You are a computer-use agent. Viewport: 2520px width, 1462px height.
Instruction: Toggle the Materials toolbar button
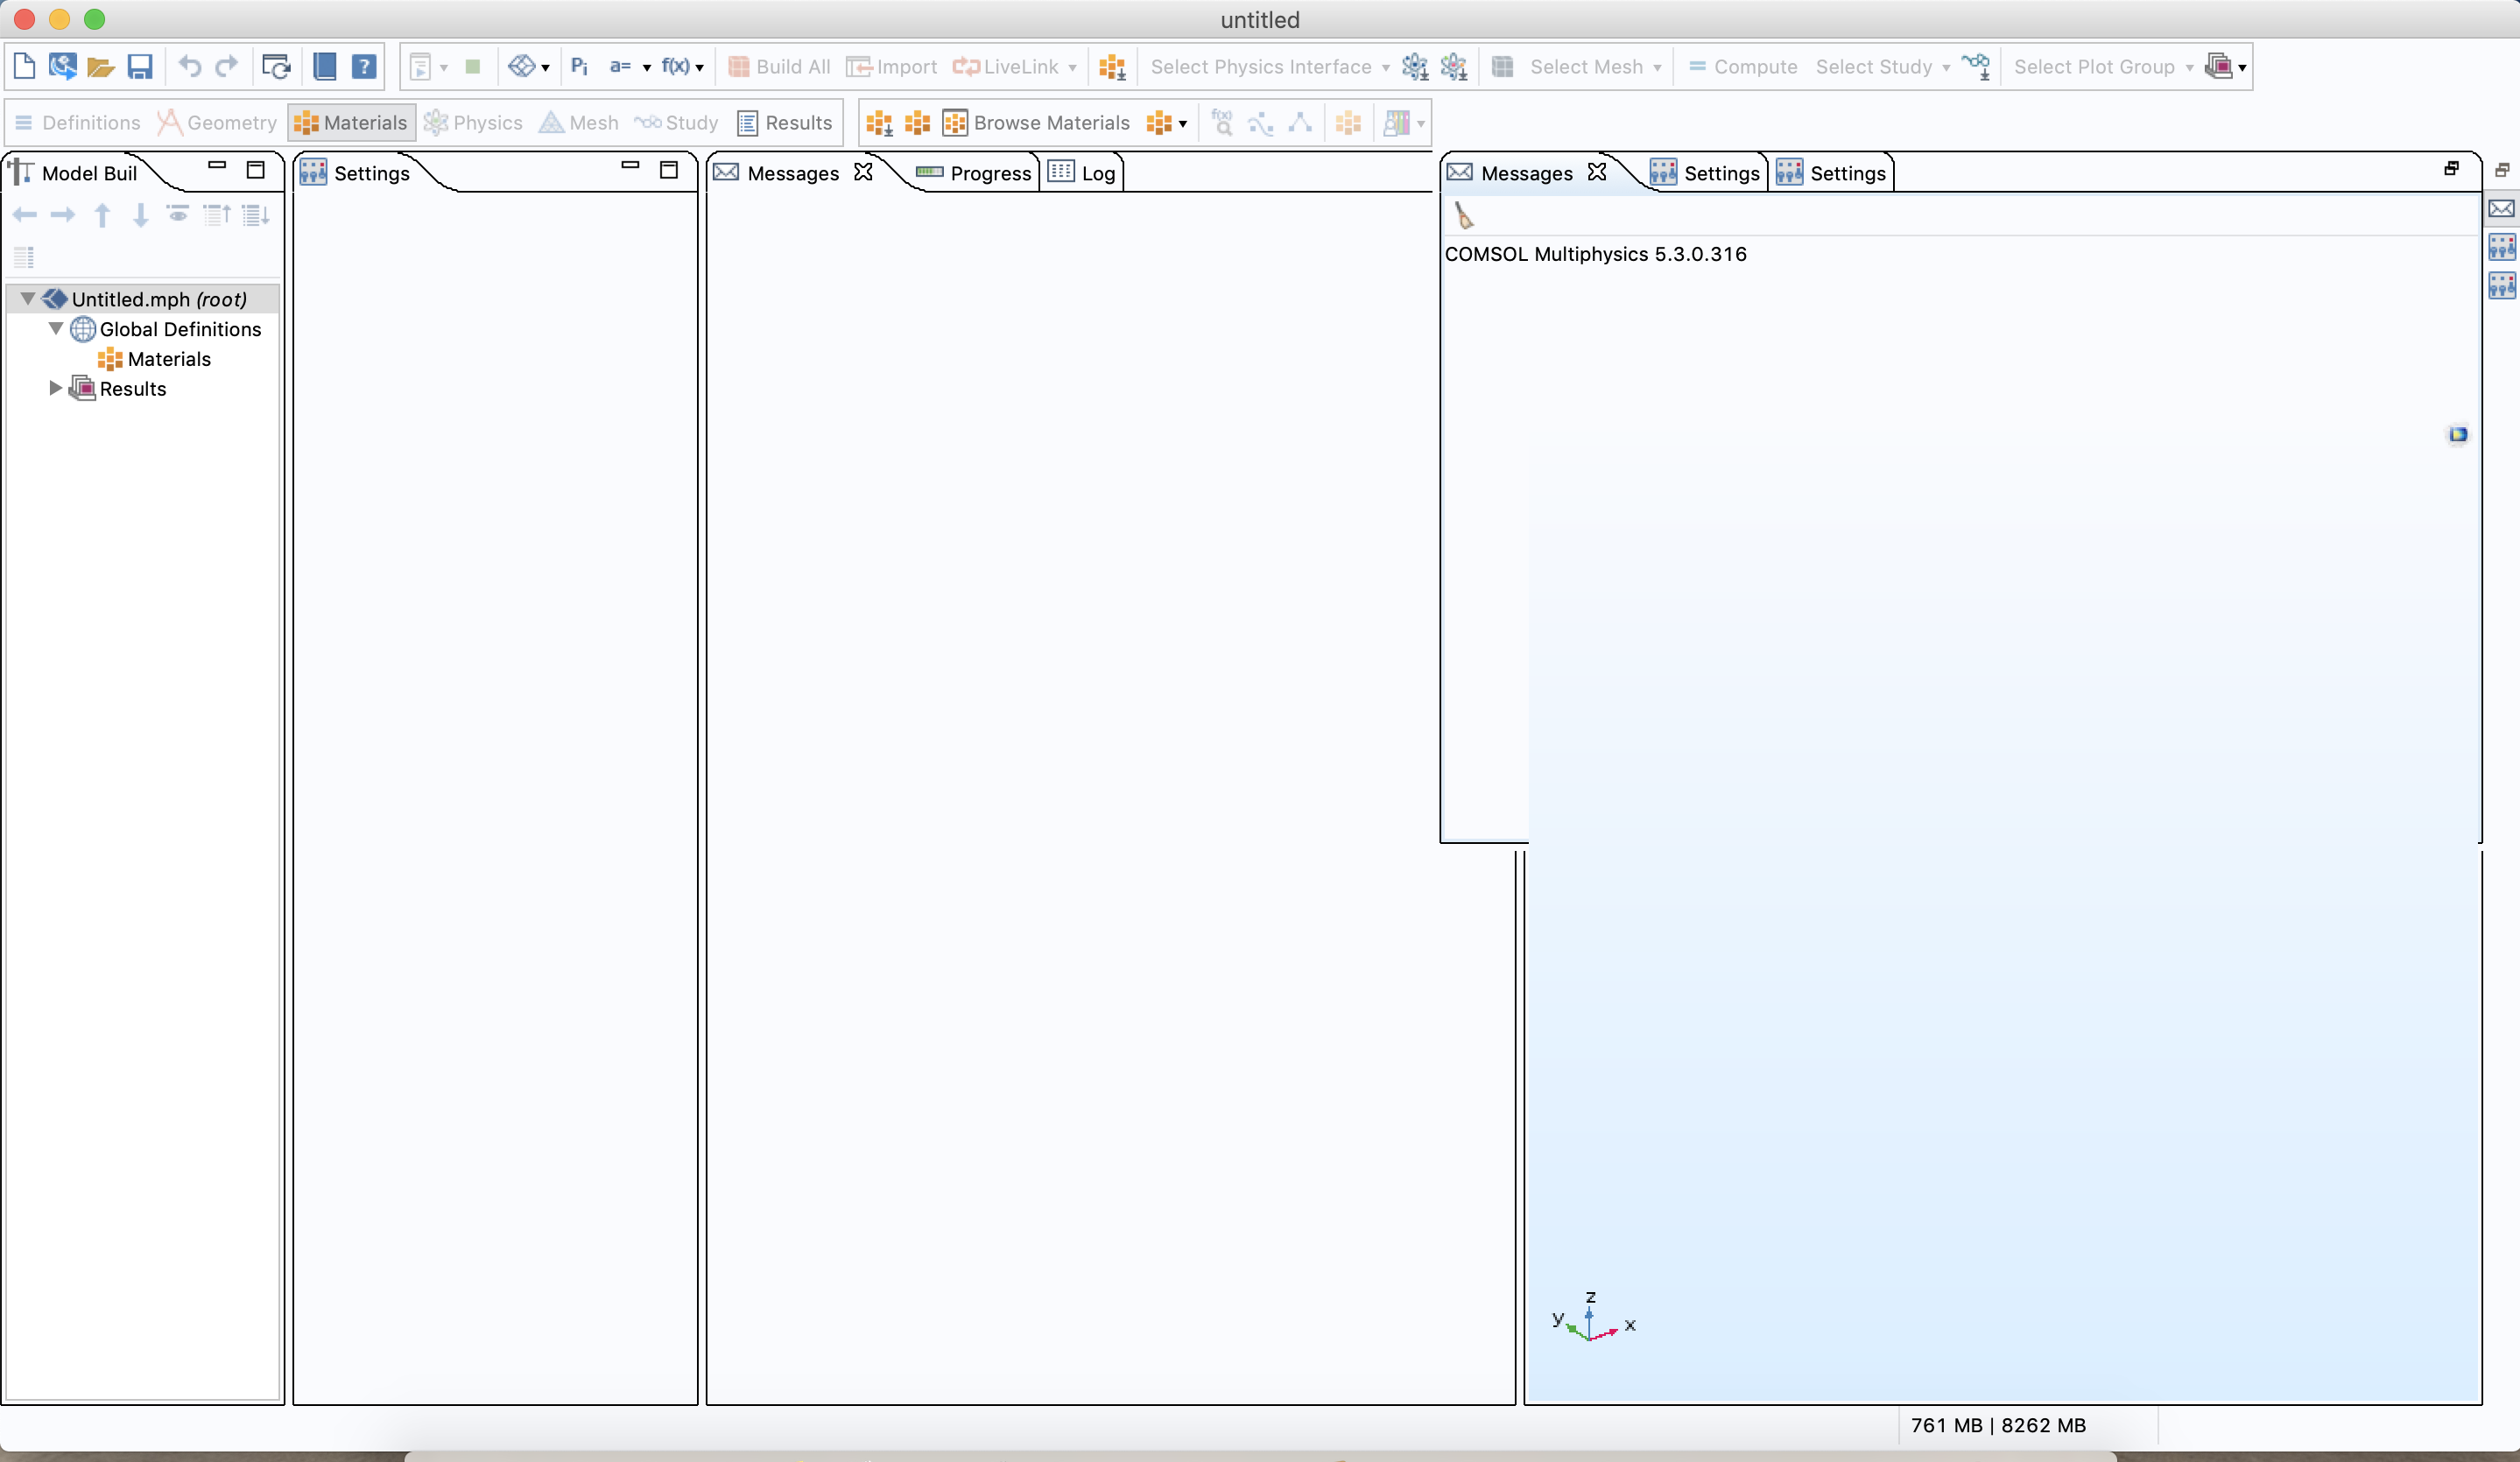click(x=351, y=122)
